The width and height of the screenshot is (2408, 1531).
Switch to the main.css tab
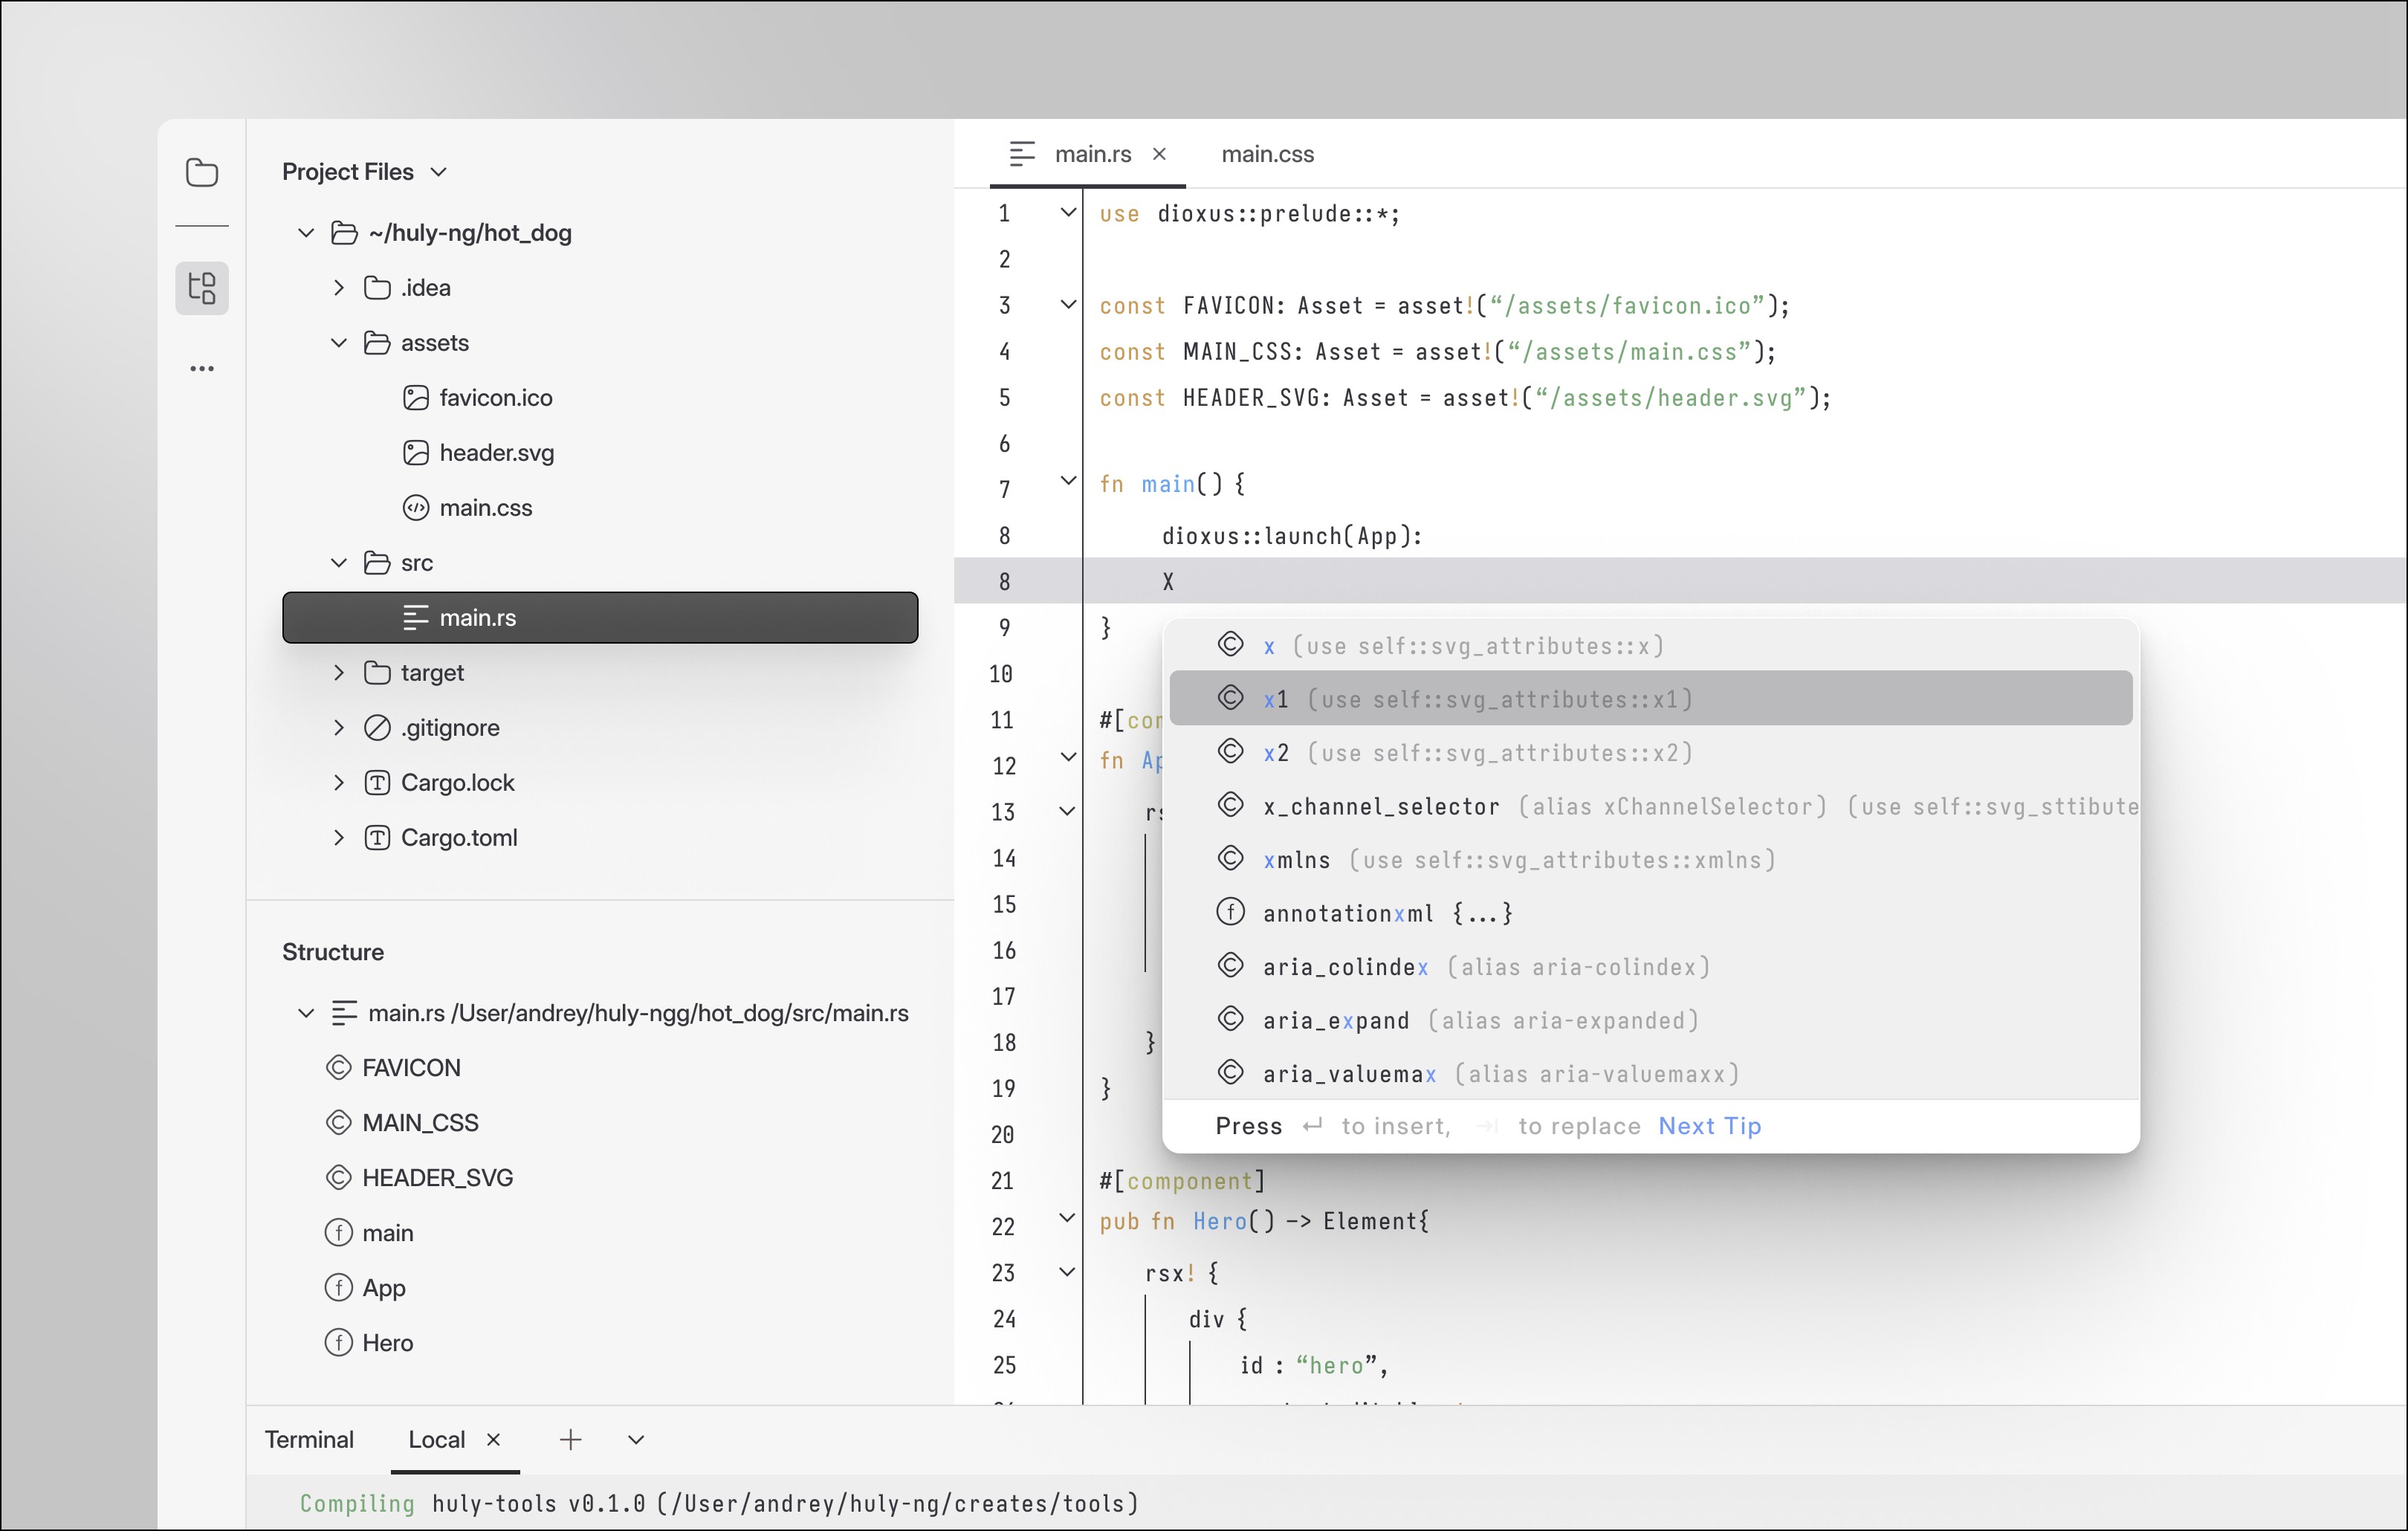click(1267, 154)
